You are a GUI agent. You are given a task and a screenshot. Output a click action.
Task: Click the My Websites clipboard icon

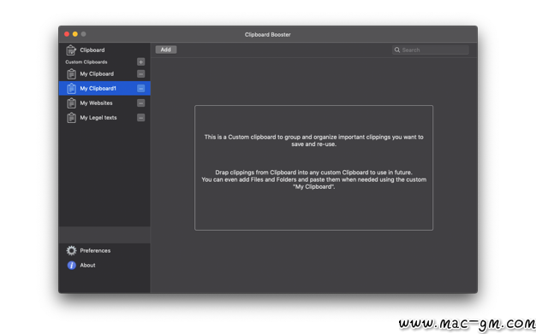pos(71,103)
